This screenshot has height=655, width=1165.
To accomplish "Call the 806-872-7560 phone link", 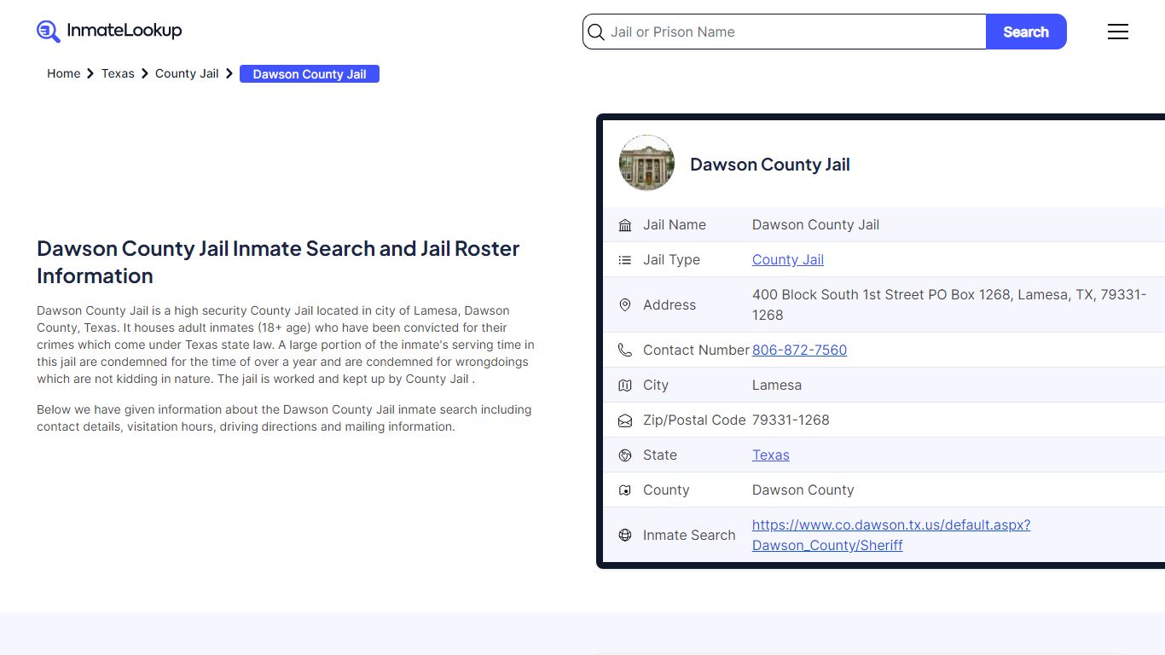I will point(799,350).
